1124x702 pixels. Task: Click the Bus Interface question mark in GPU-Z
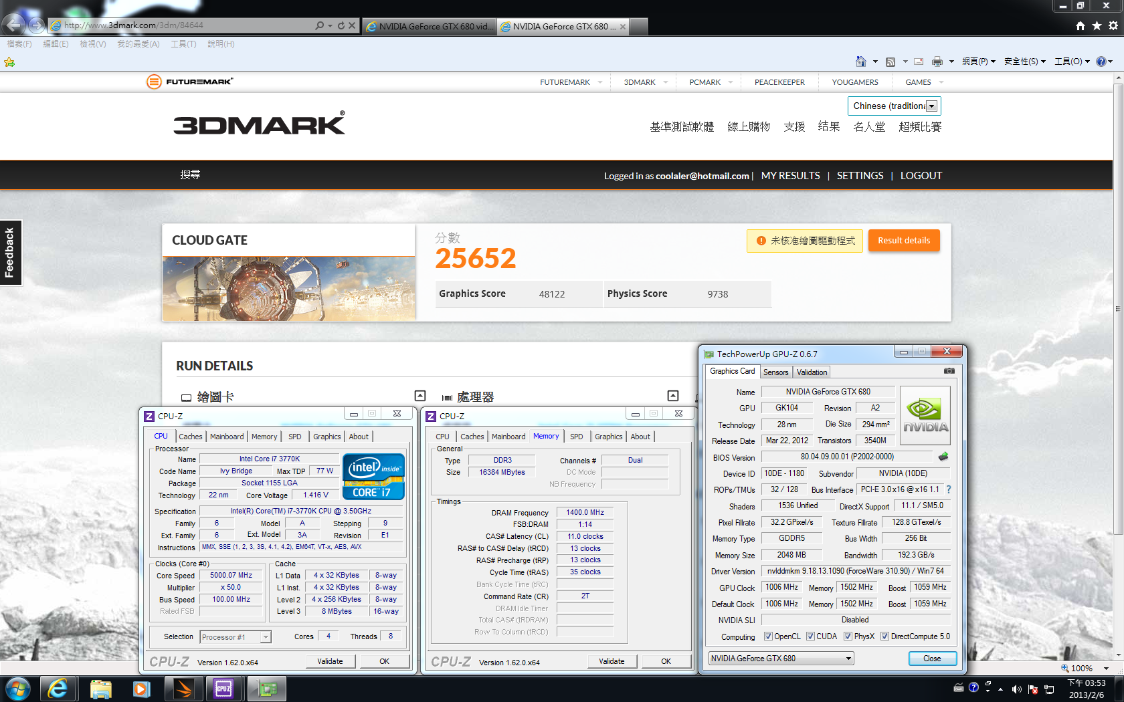click(x=949, y=489)
